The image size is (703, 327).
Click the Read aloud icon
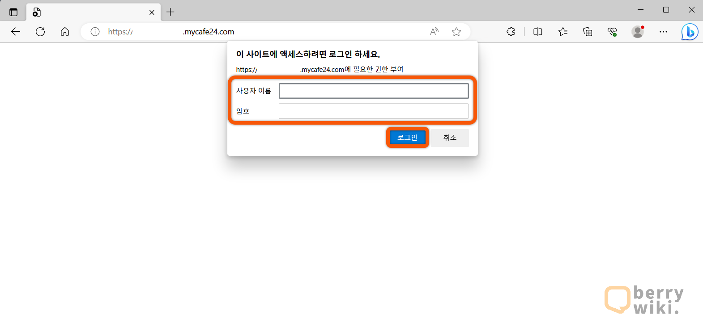coord(435,32)
